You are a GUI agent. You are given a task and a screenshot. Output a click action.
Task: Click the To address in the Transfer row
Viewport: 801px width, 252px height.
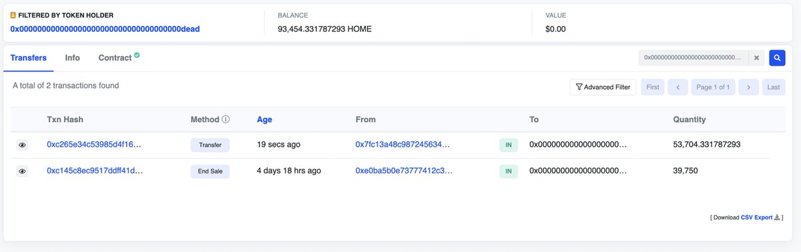(578, 144)
